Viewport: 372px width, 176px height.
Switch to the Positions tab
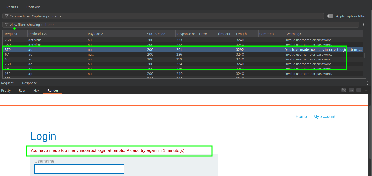click(x=33, y=7)
